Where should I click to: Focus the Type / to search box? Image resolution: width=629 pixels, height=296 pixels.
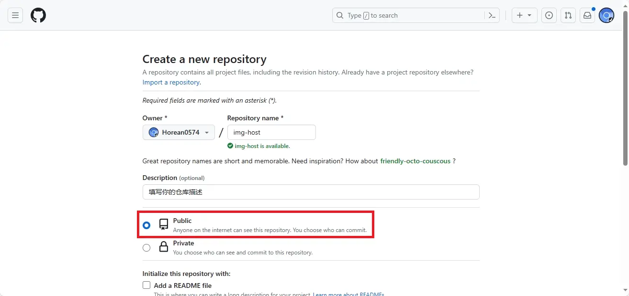(x=412, y=15)
